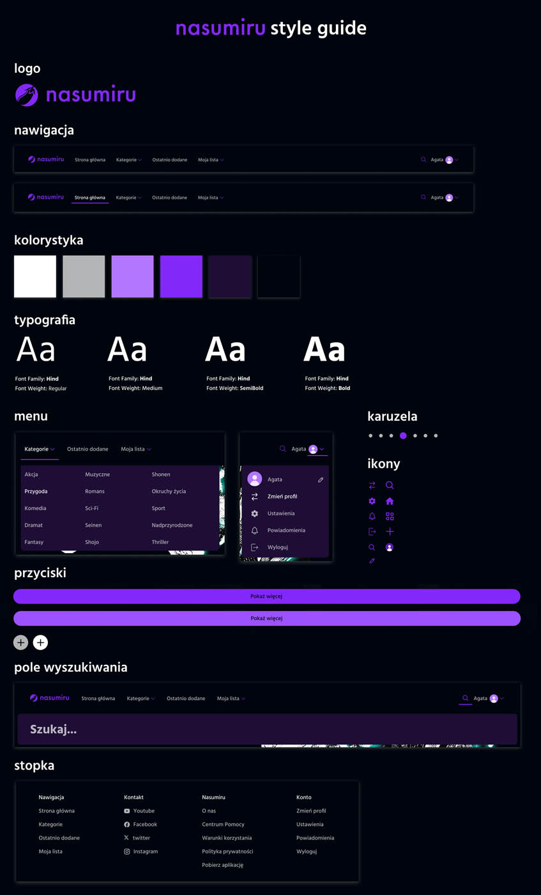This screenshot has width=541, height=895.
Task: Click the purple gear icon under ikony
Action: pyautogui.click(x=372, y=501)
